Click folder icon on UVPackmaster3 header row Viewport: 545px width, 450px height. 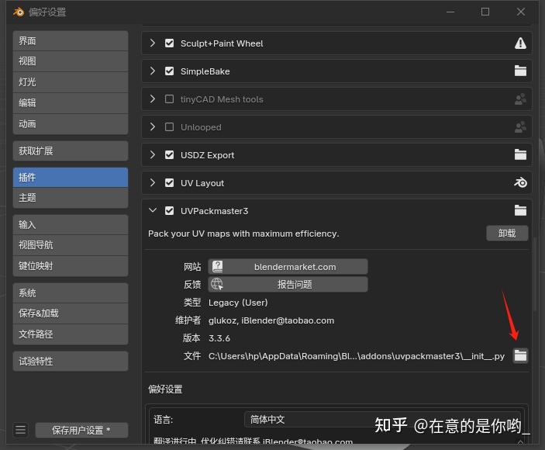point(520,210)
